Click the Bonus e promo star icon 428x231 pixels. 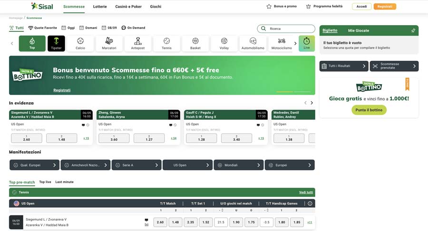click(269, 6)
